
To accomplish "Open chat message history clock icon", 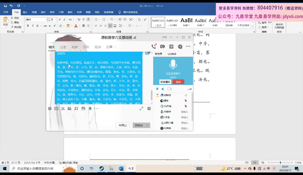I will coord(149,108).
